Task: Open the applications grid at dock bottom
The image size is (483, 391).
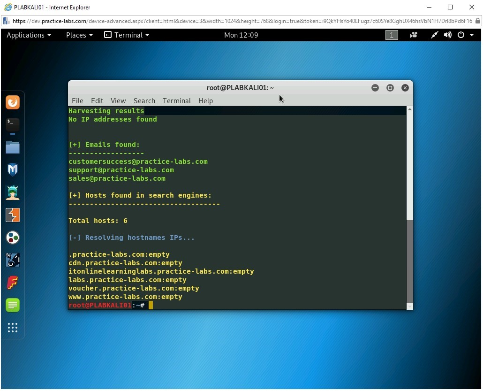Action: point(13,328)
